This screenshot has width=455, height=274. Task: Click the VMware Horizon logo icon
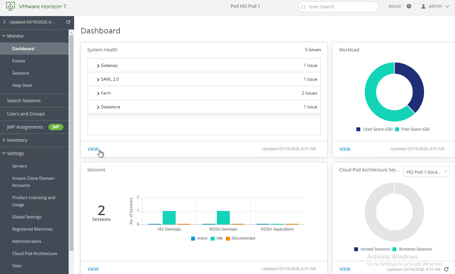click(11, 6)
